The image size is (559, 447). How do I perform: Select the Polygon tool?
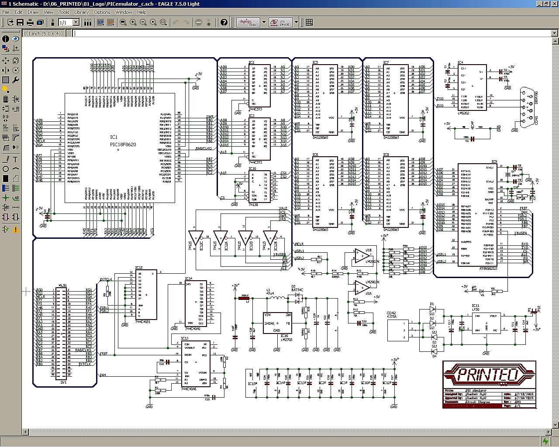16,179
